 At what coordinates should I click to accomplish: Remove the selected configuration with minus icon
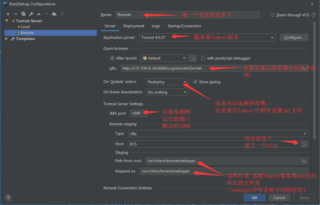tap(16, 14)
